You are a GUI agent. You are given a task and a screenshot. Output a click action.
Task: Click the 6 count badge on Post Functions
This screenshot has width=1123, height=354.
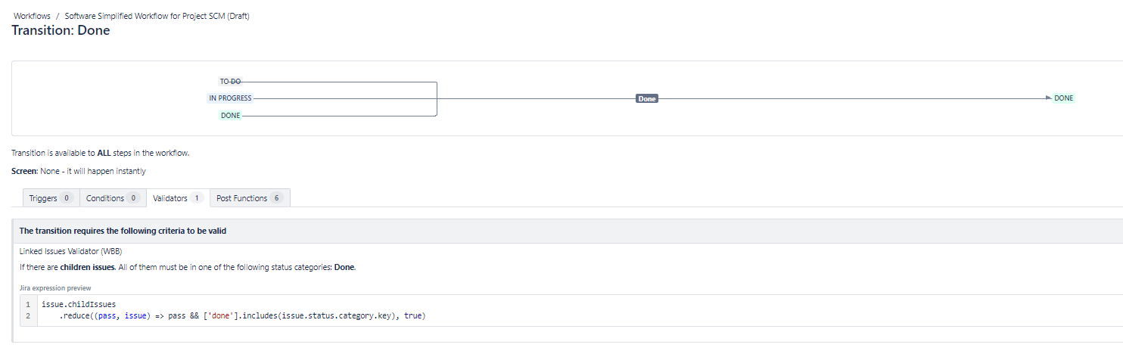click(277, 198)
